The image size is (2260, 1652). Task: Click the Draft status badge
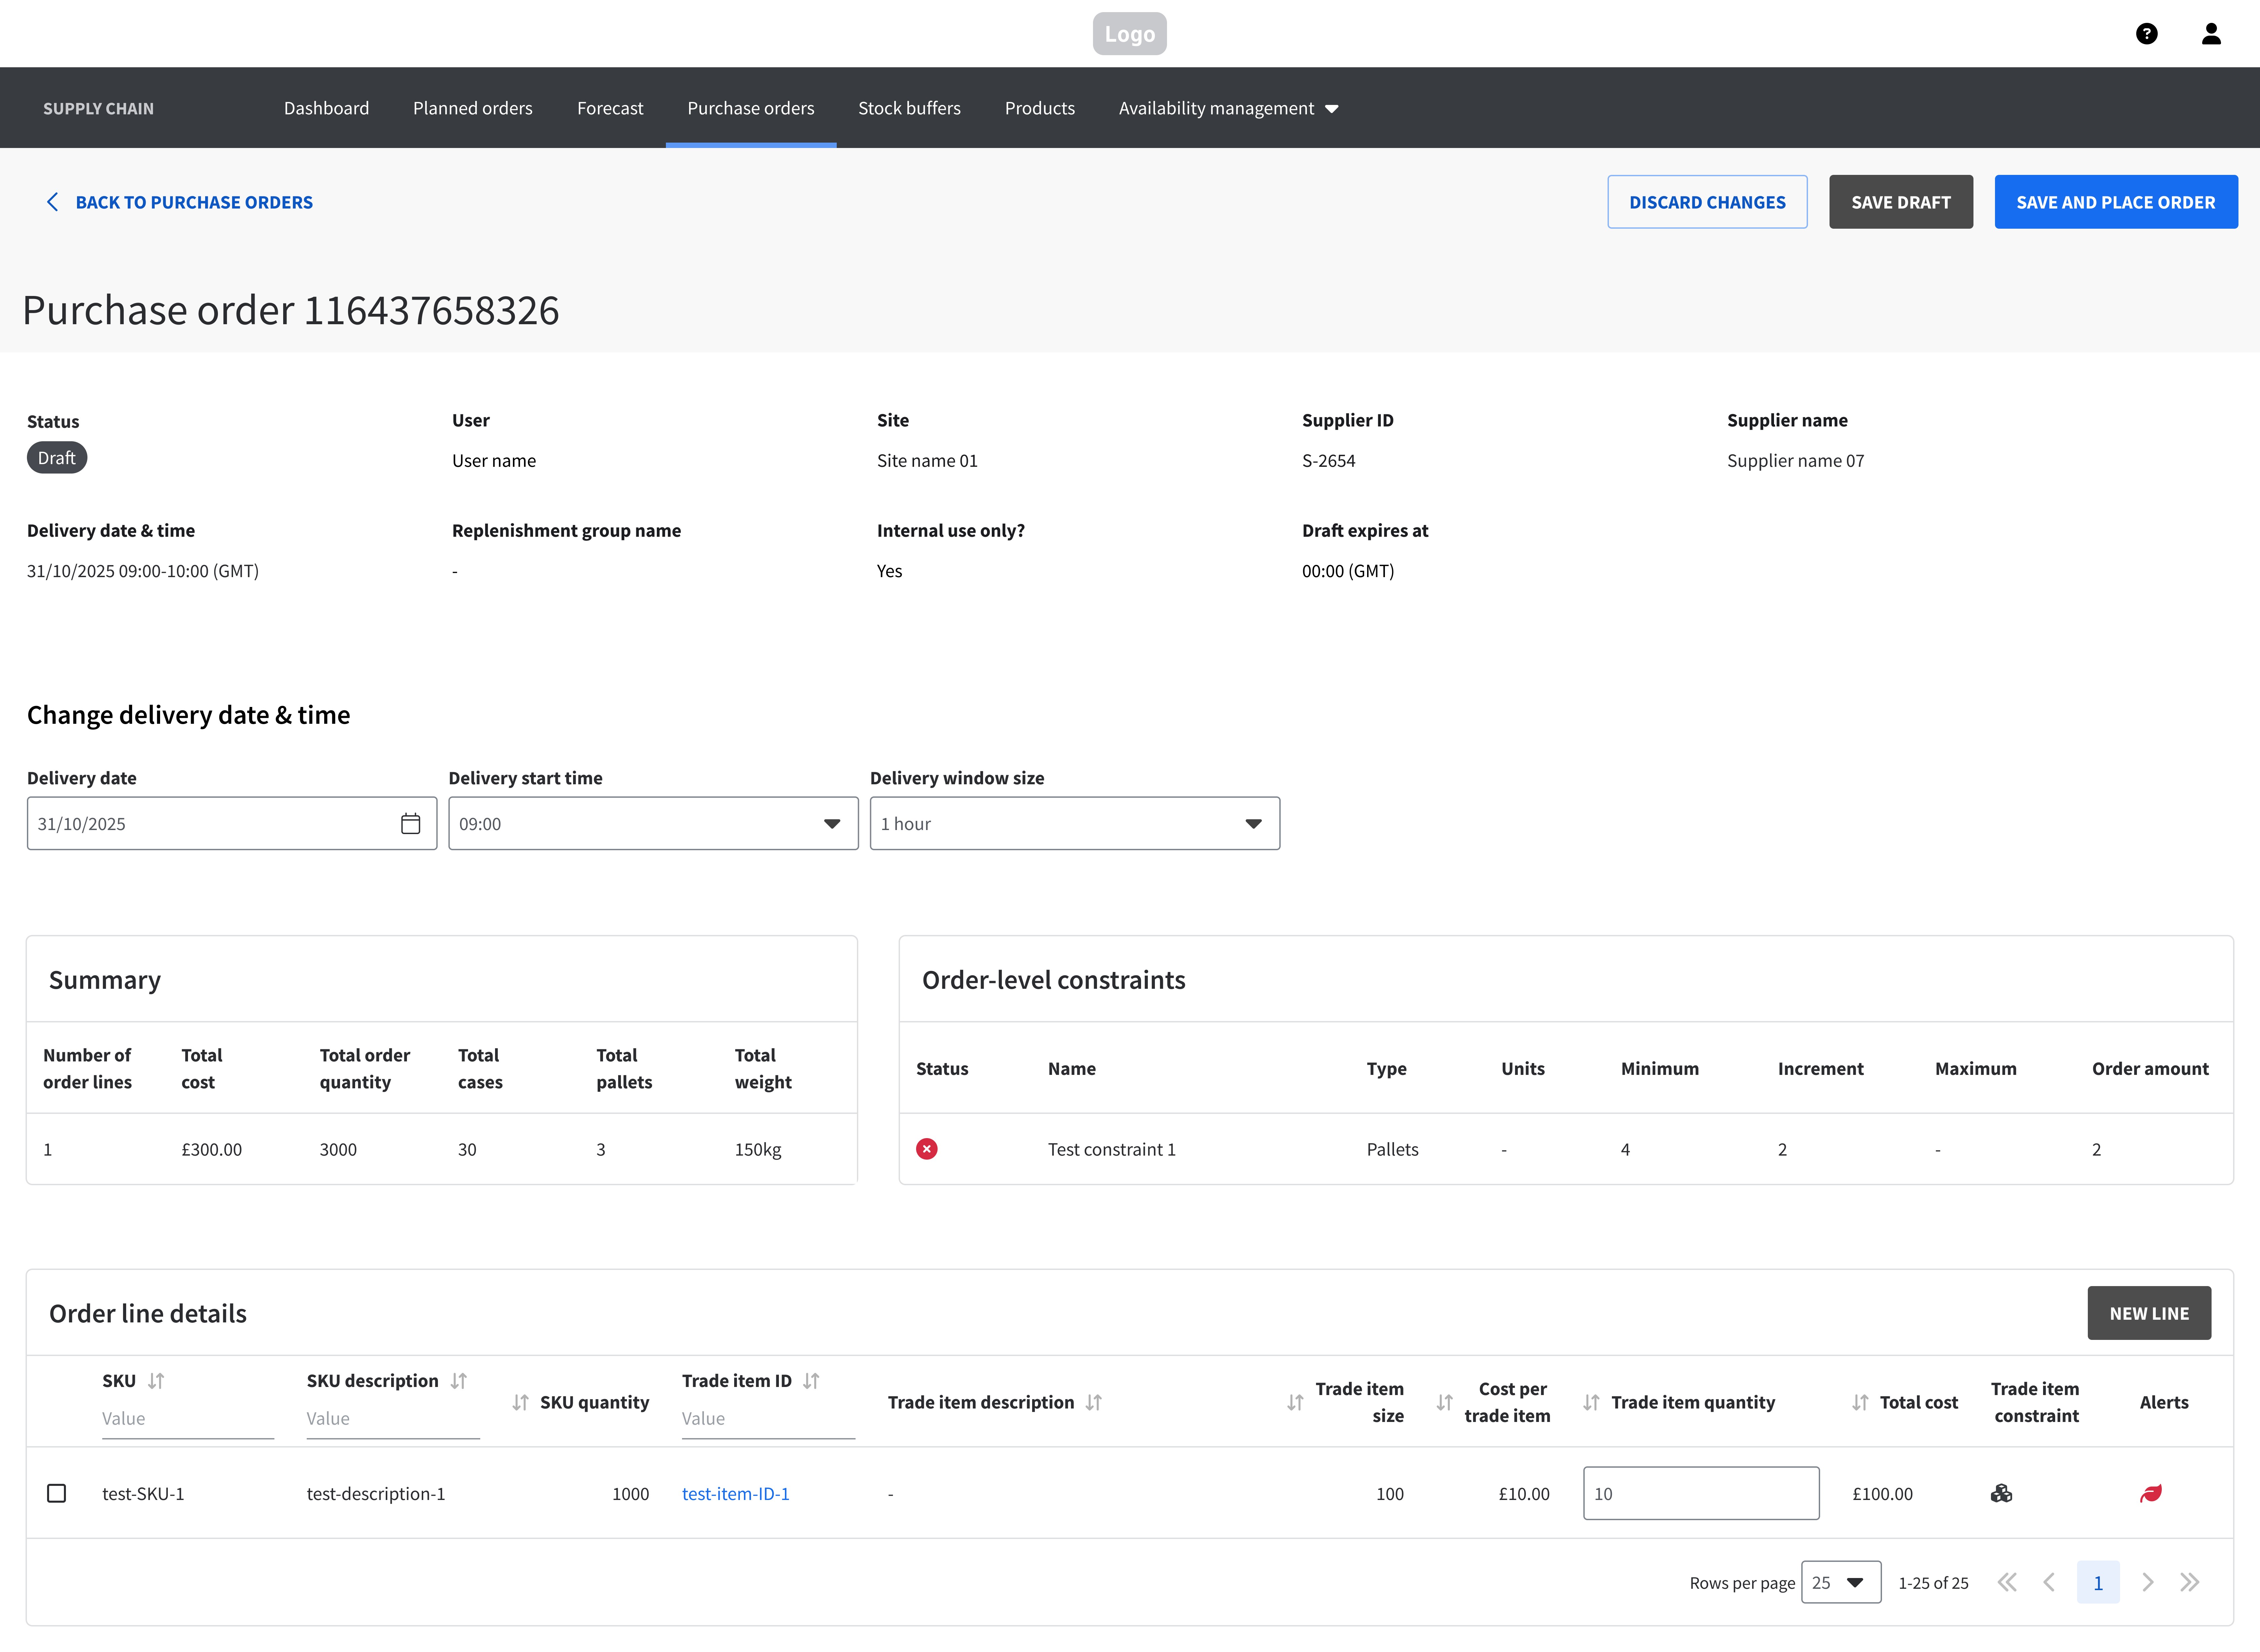(57, 458)
